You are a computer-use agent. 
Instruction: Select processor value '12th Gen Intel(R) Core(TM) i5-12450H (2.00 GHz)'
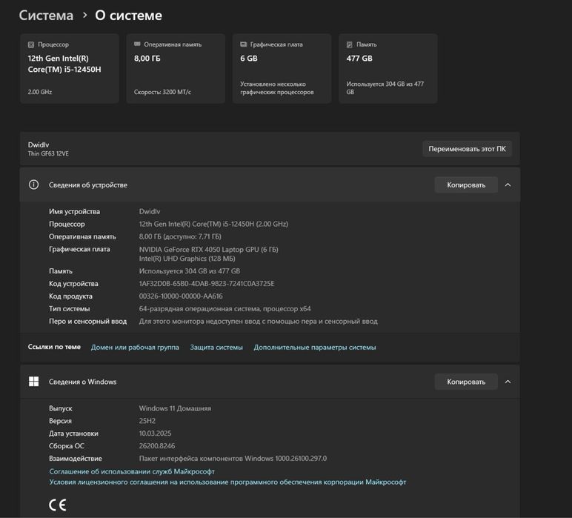click(x=213, y=224)
